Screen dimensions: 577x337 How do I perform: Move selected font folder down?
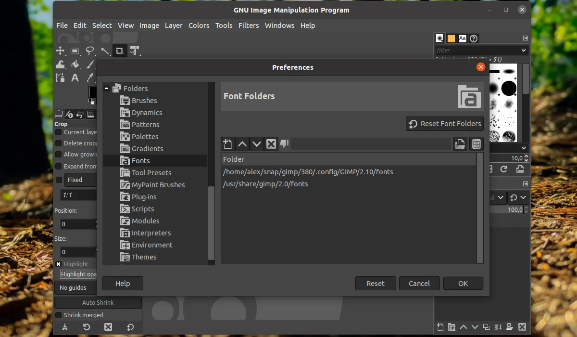tap(257, 143)
